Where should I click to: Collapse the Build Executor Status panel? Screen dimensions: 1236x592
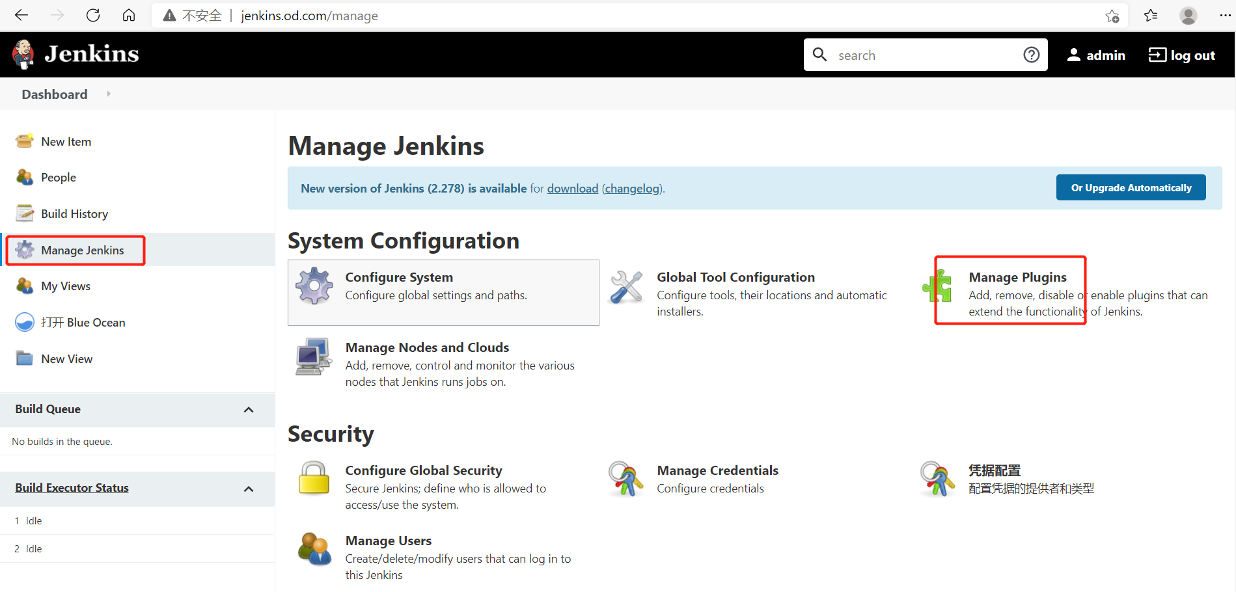pos(249,489)
